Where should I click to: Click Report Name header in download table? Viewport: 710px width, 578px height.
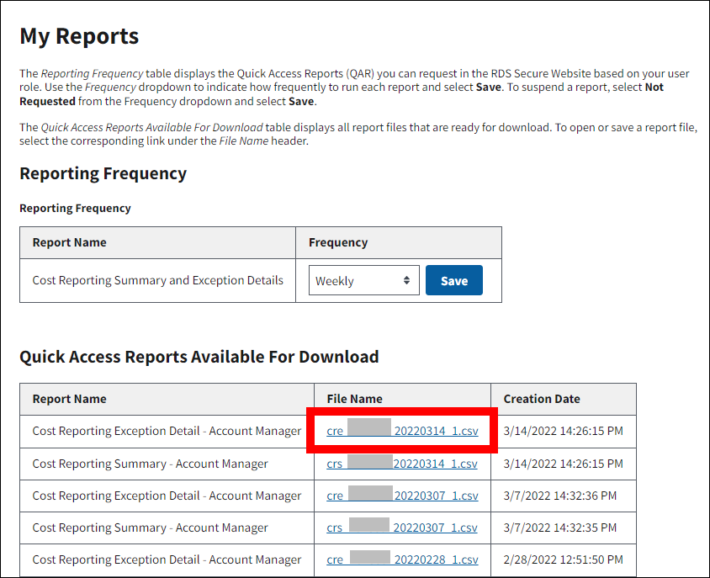click(x=70, y=399)
